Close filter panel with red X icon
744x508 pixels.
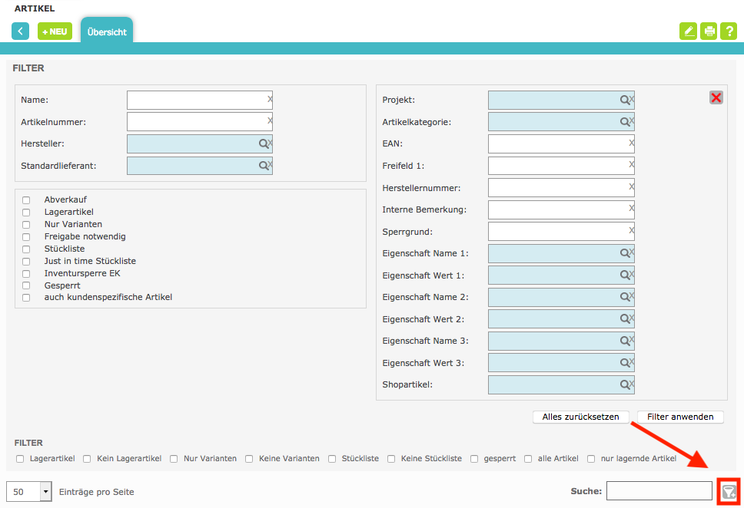click(716, 97)
